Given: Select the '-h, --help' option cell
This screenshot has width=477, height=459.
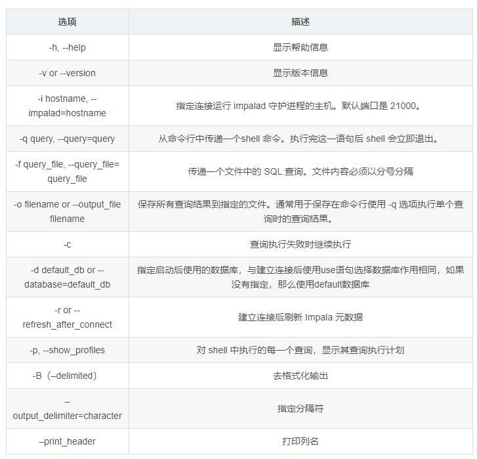Looking at the screenshot, I should pyautogui.click(x=67, y=47).
